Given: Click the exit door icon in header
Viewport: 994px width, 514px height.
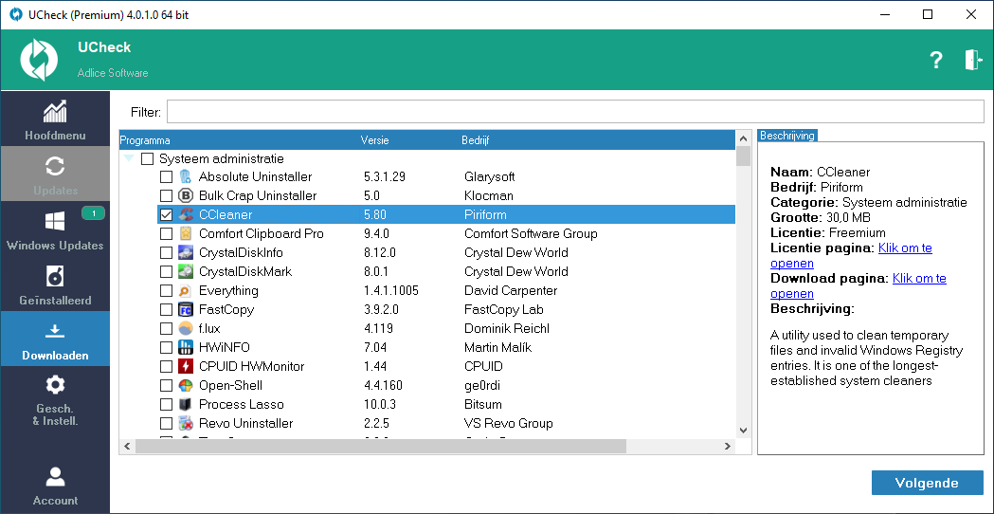Looking at the screenshot, I should tap(973, 60).
